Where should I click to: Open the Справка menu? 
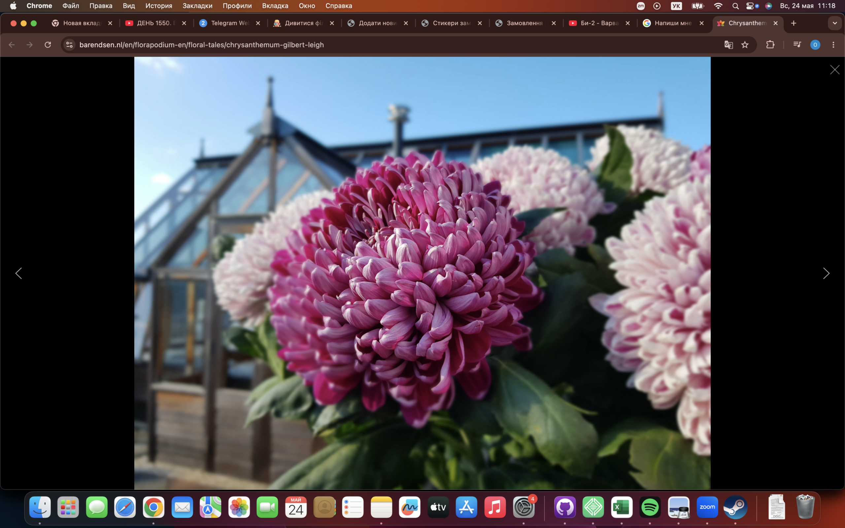tap(339, 6)
